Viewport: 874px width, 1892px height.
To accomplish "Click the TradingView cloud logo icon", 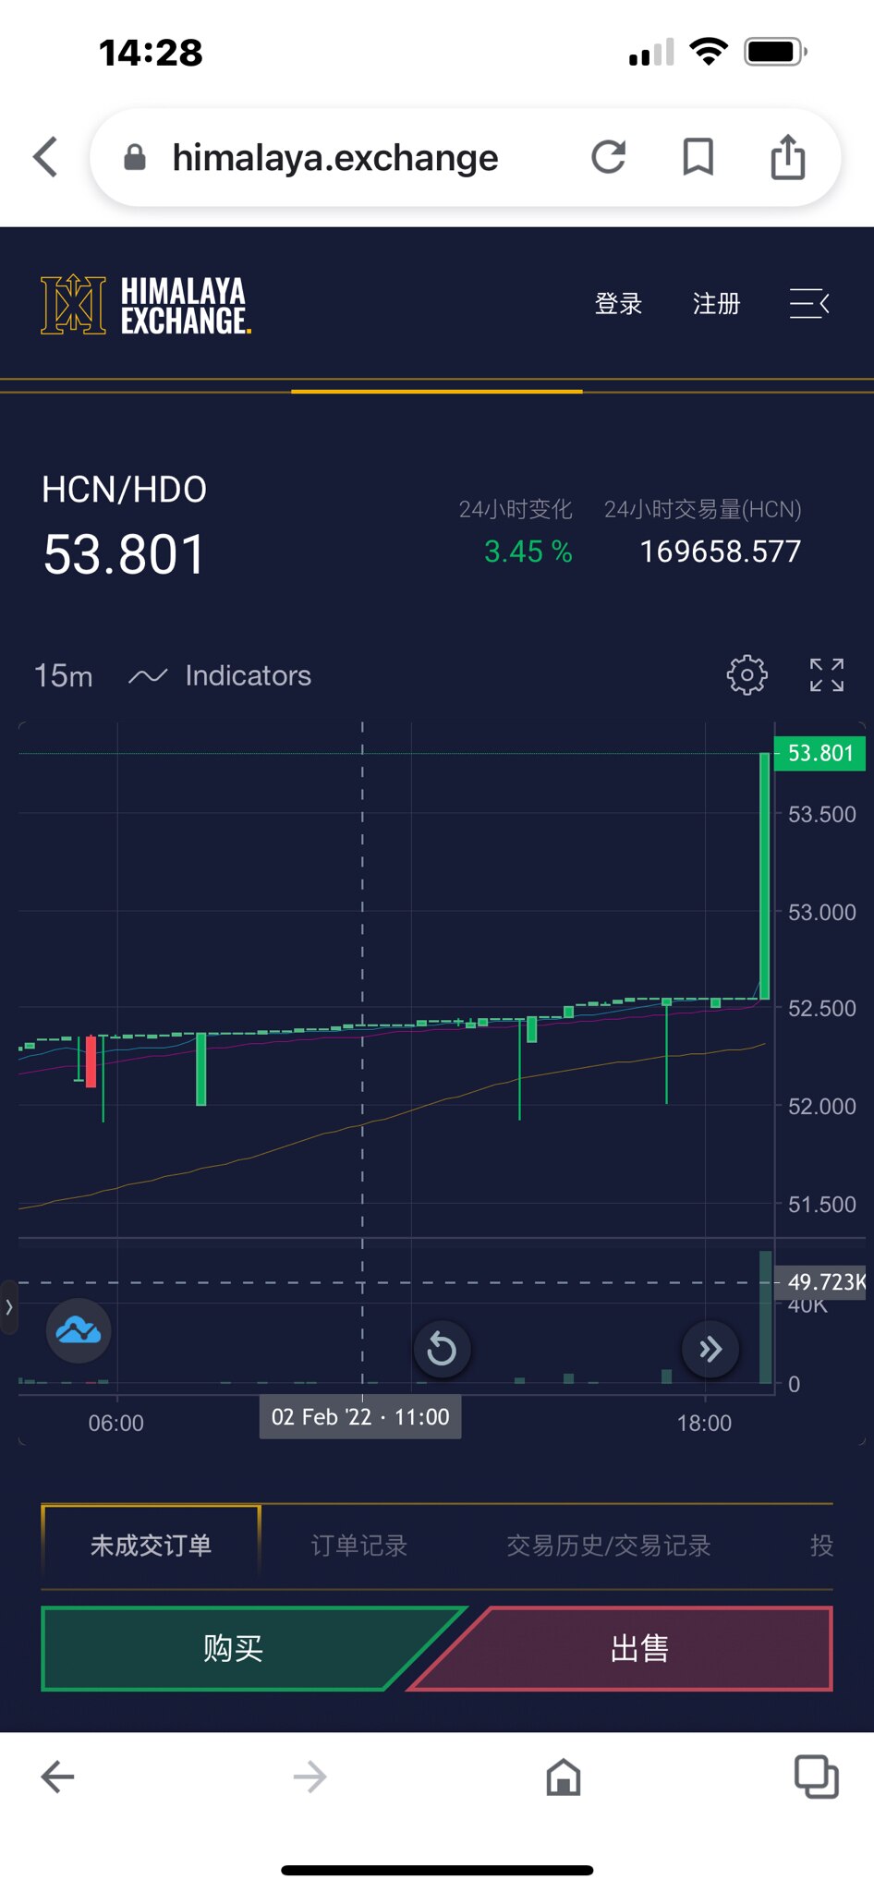I will 79,1331.
